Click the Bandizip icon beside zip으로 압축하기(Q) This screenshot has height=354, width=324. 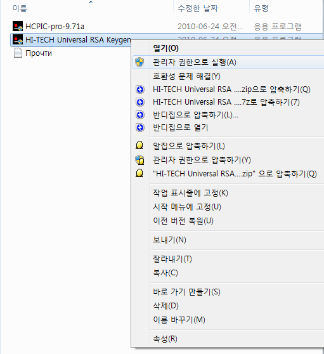click(140, 89)
